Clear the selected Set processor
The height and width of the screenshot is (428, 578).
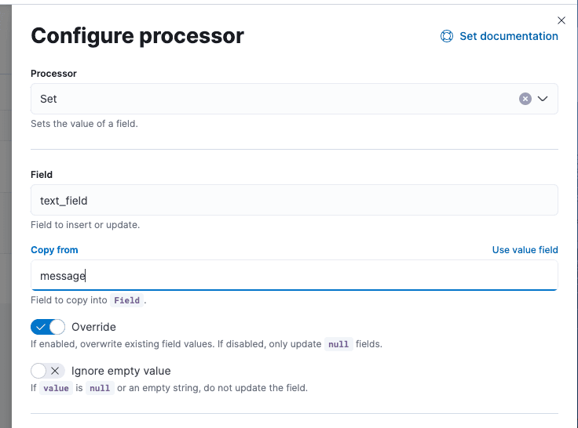(x=525, y=99)
